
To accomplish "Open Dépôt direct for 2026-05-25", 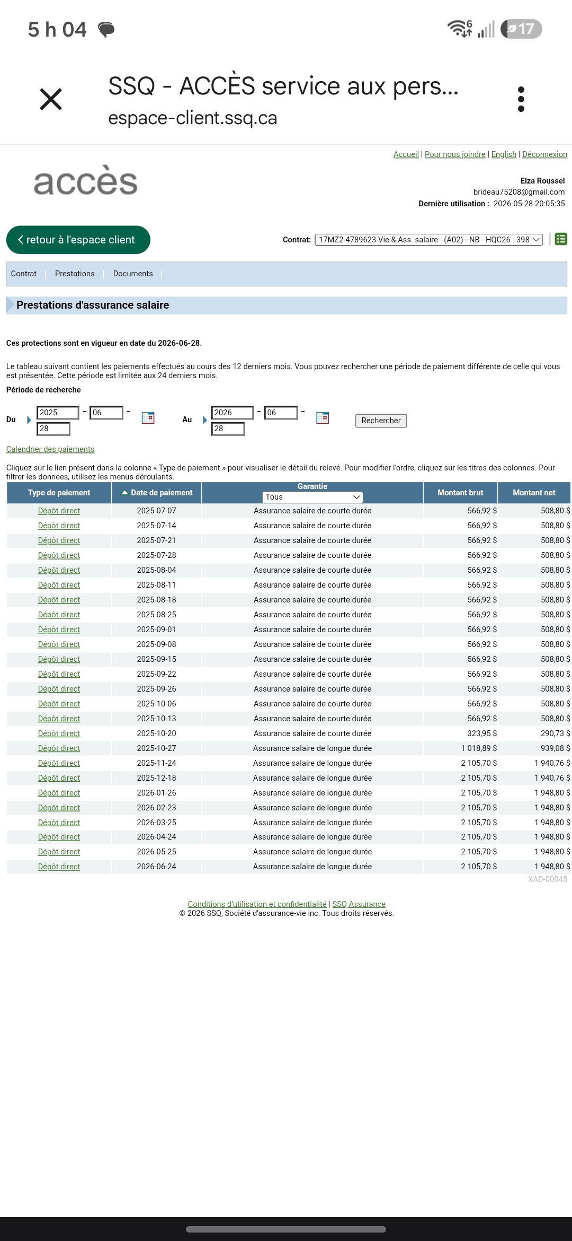I will (x=59, y=852).
